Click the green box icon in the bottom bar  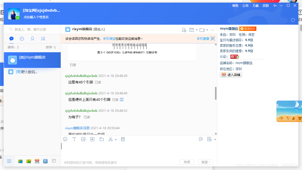coord(29,161)
